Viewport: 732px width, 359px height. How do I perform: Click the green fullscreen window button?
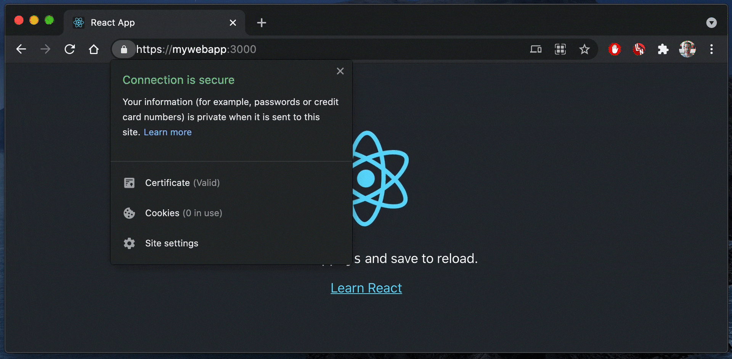49,20
